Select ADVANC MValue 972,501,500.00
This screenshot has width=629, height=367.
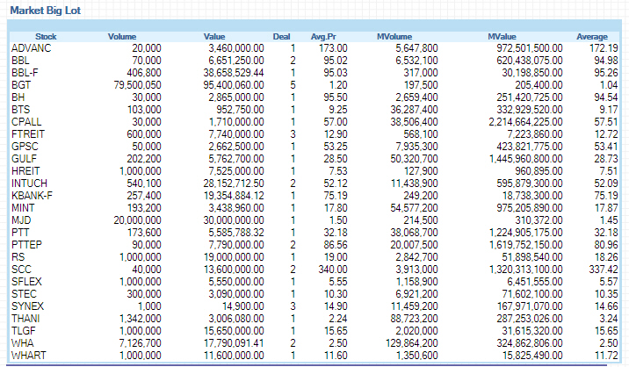(x=530, y=48)
